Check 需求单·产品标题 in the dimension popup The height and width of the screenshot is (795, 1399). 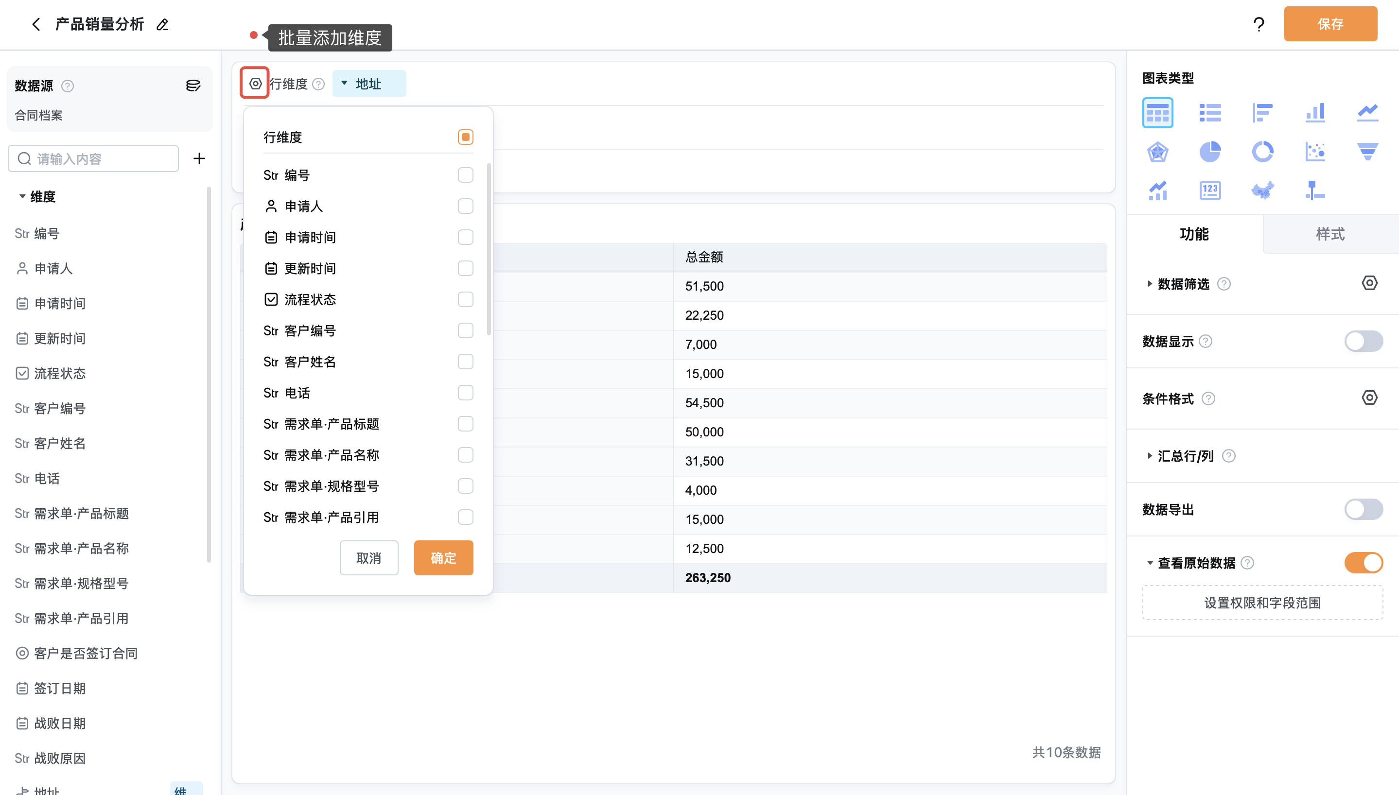[465, 424]
